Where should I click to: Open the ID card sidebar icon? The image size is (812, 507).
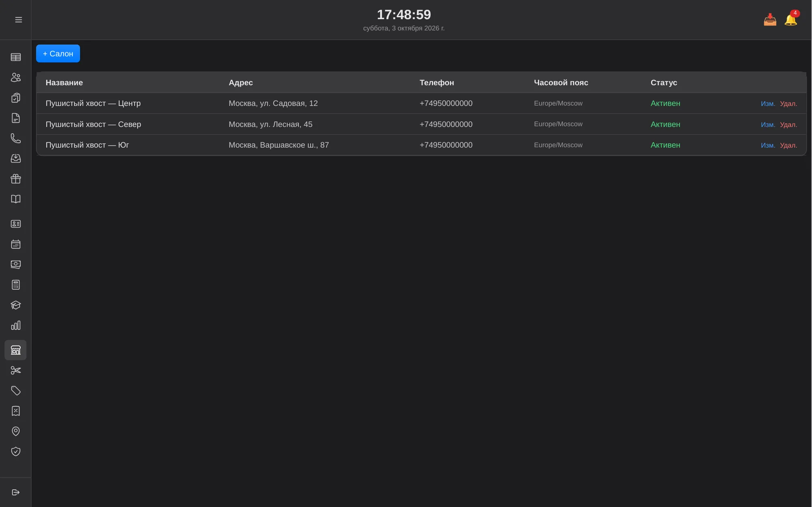pyautogui.click(x=15, y=224)
